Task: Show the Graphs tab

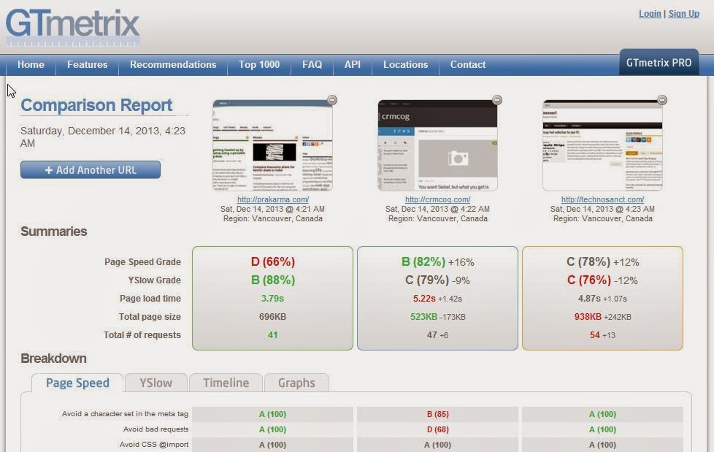Action: pos(296,383)
